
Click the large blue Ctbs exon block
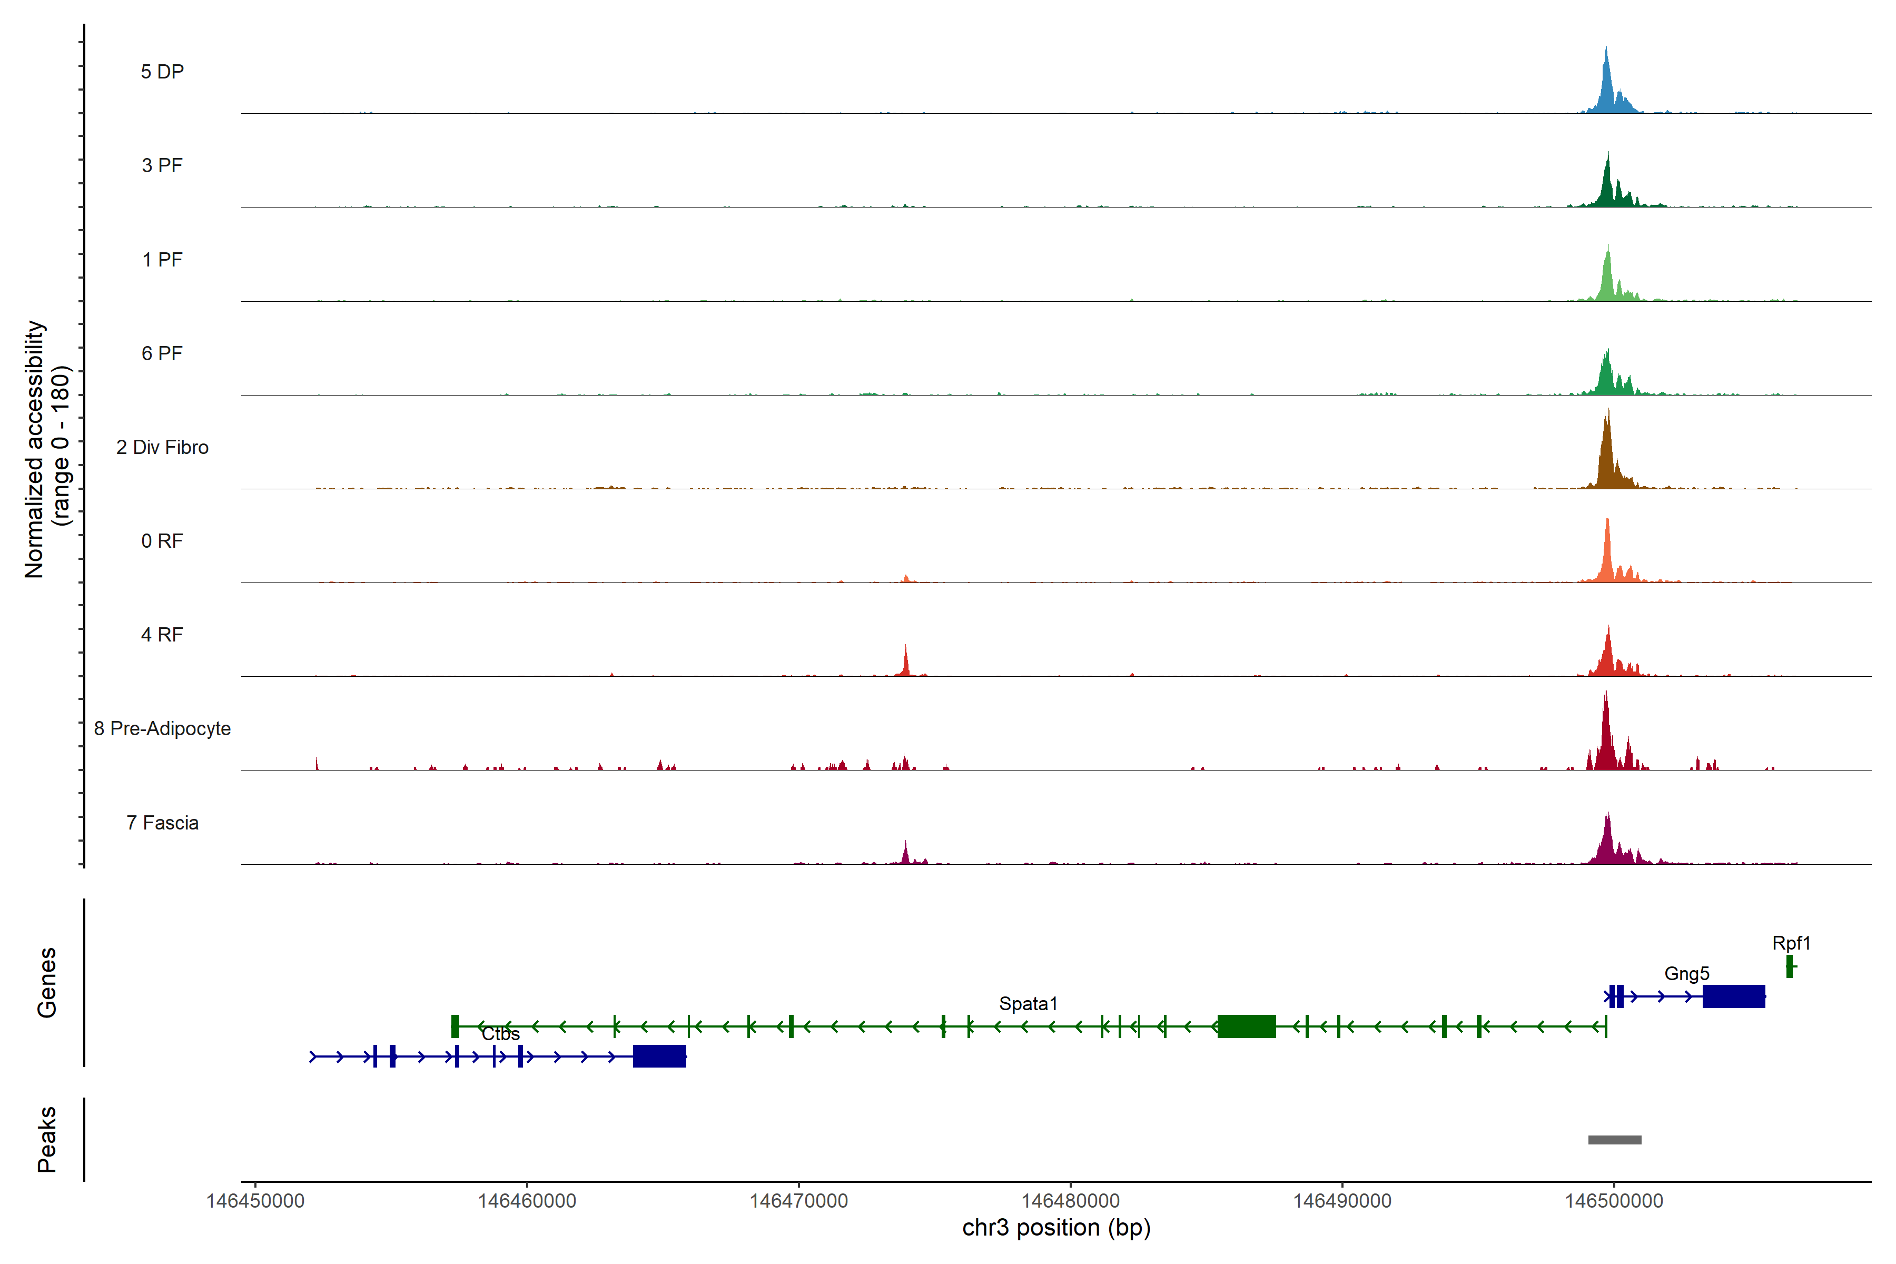coord(659,1056)
